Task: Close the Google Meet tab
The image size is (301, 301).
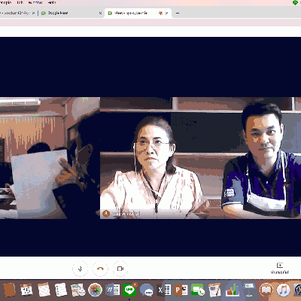Action: click(100, 13)
